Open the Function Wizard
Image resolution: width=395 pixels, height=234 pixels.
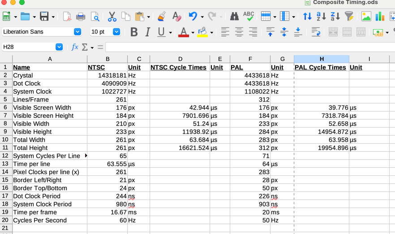point(75,47)
